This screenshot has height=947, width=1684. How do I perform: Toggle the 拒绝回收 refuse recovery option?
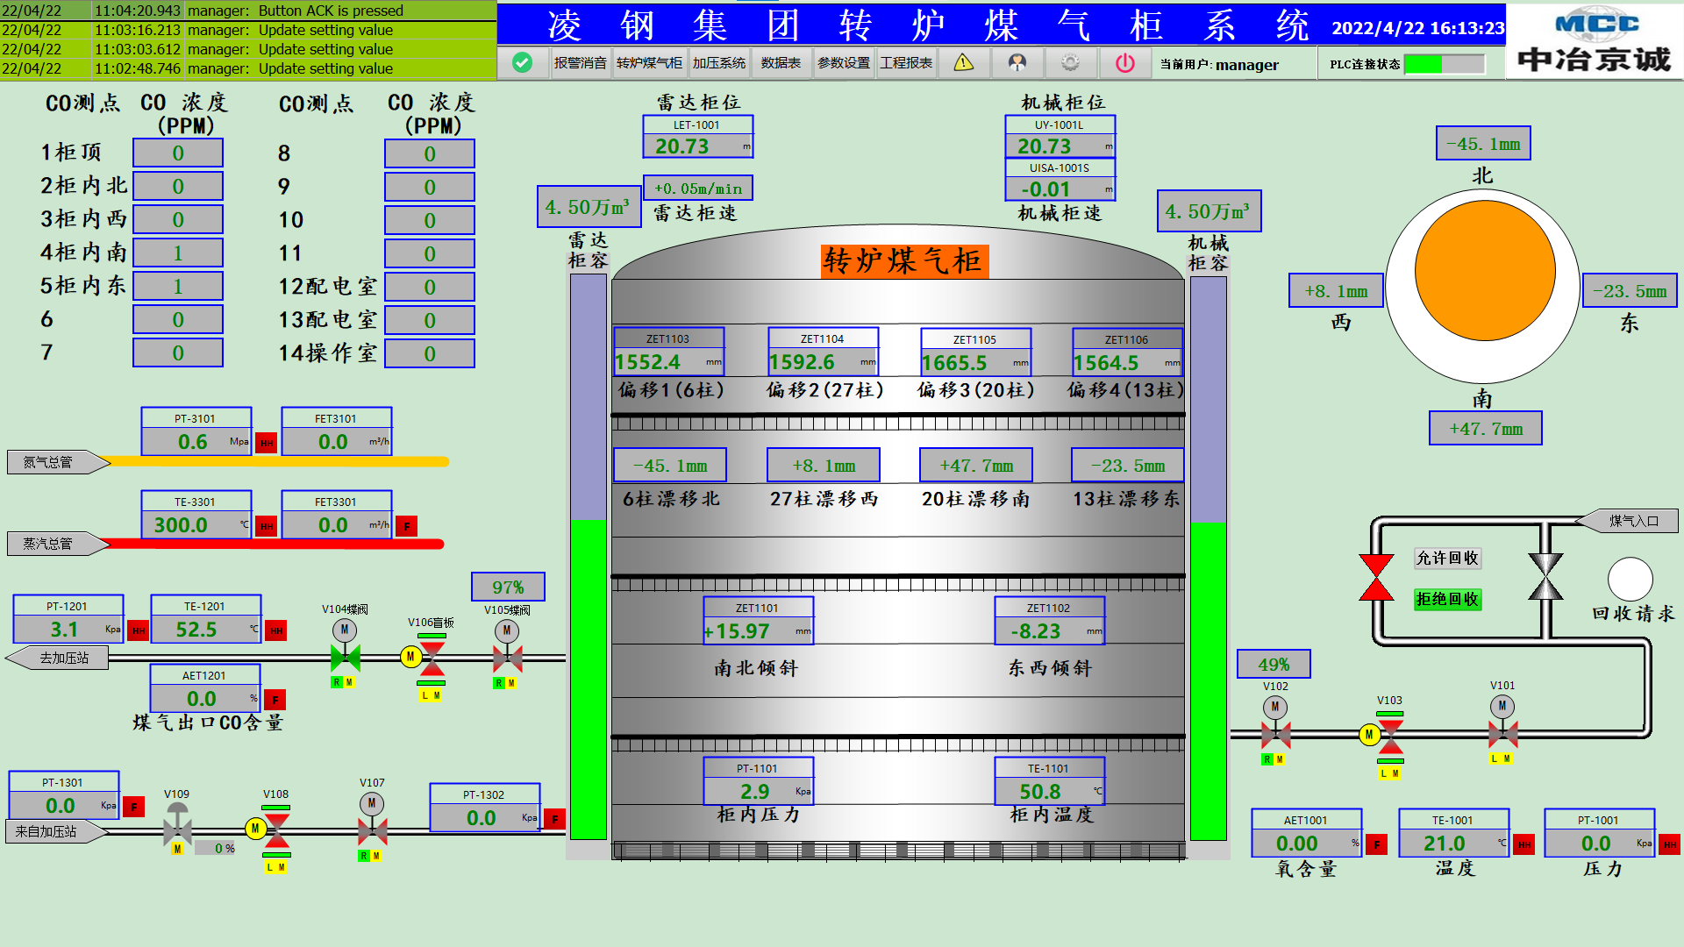coord(1447,600)
